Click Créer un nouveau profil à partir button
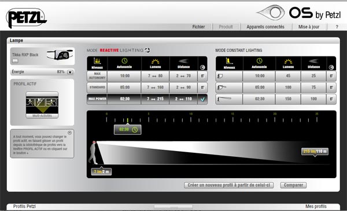 pos(229,185)
